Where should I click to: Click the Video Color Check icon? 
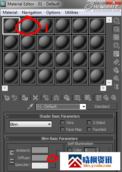pyautogui.click(x=116, y=54)
